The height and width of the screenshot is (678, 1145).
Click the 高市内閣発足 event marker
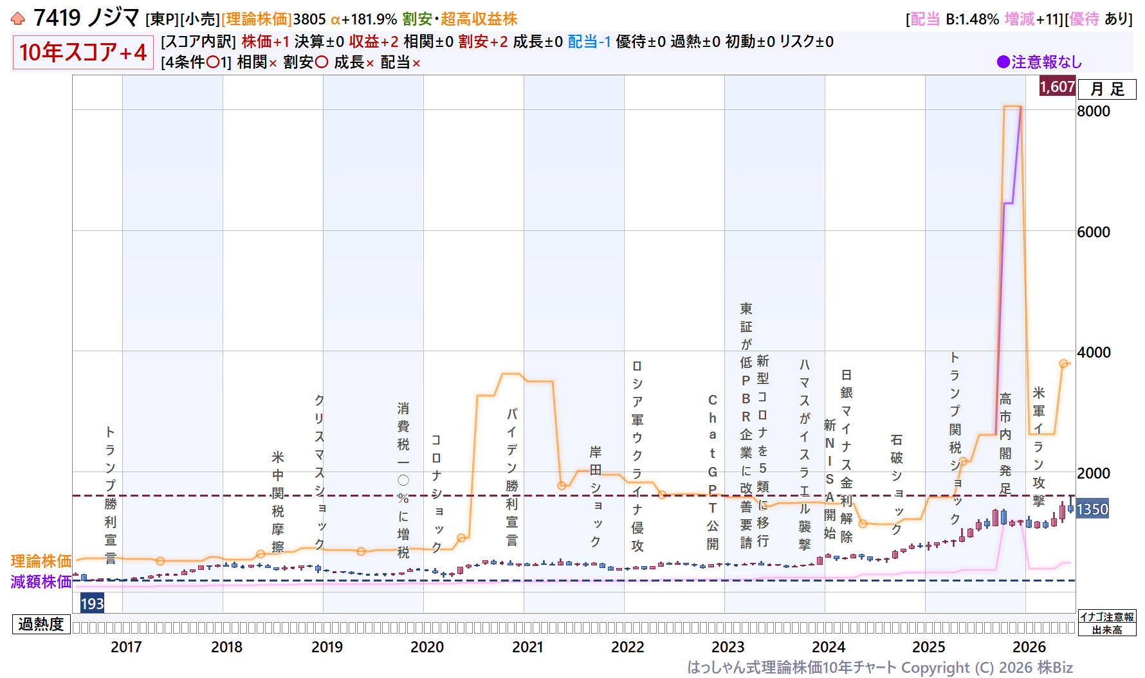(1005, 444)
